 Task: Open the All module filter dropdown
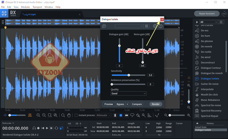pos(209,22)
